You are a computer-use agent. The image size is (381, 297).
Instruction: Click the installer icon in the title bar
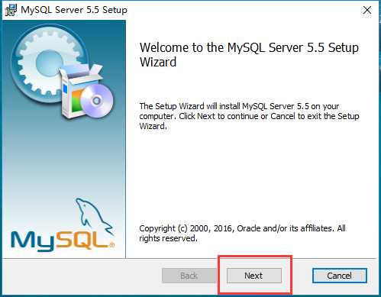click(11, 10)
